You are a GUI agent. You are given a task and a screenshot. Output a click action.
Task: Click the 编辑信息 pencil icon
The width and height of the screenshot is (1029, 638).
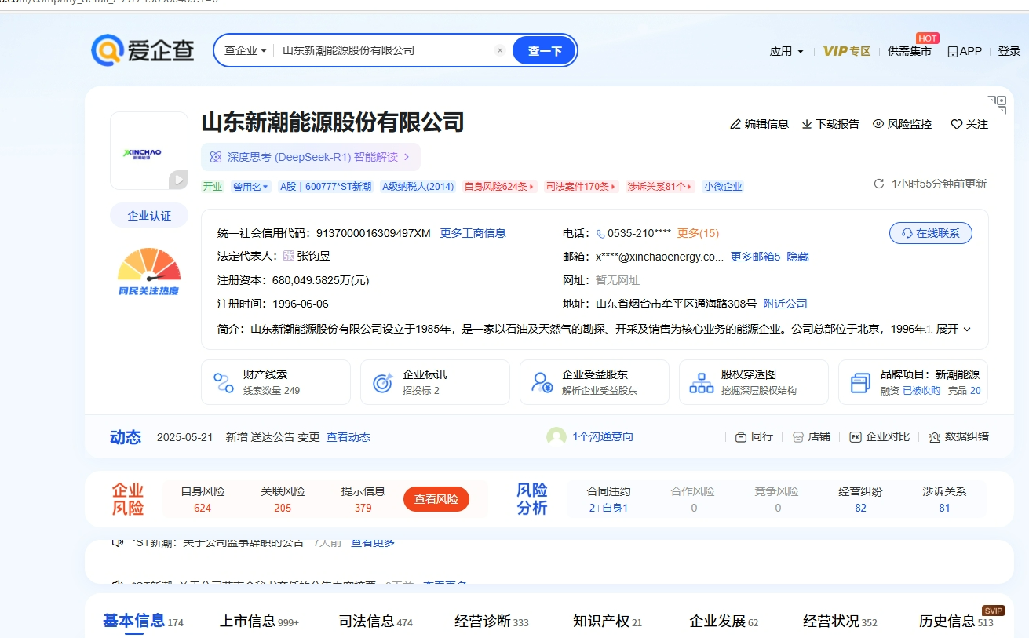click(x=735, y=124)
